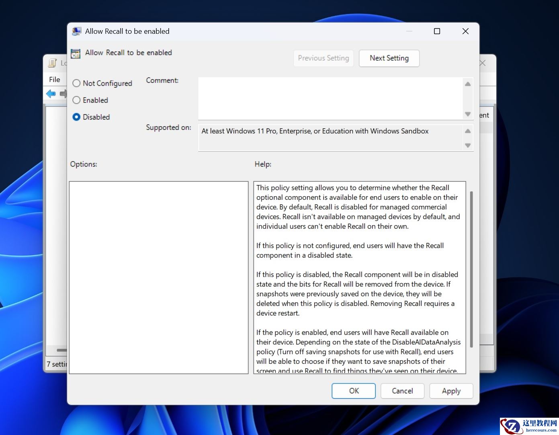Screen dimensions: 559x435
Task: Click the Comment box scroll-down arrow
Action: [467, 114]
